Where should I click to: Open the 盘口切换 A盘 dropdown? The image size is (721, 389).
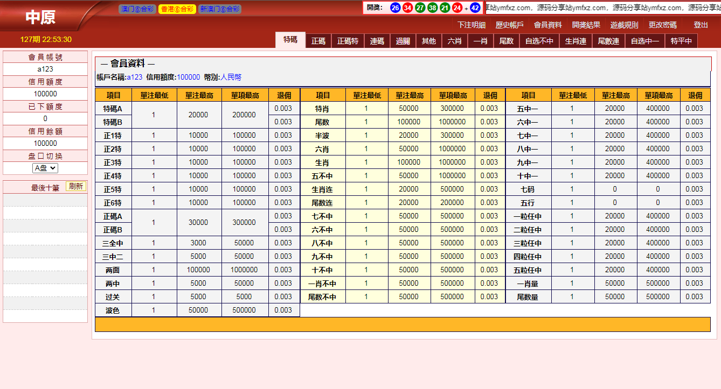pos(45,168)
